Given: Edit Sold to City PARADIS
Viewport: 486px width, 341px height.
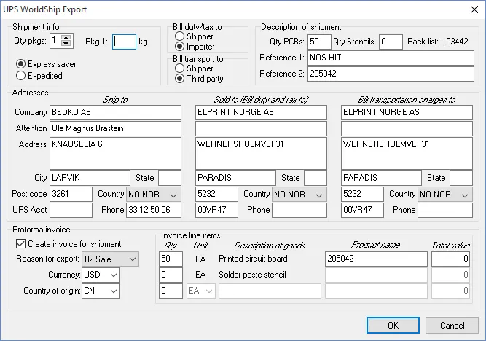Looking at the screenshot, I should 235,179.
